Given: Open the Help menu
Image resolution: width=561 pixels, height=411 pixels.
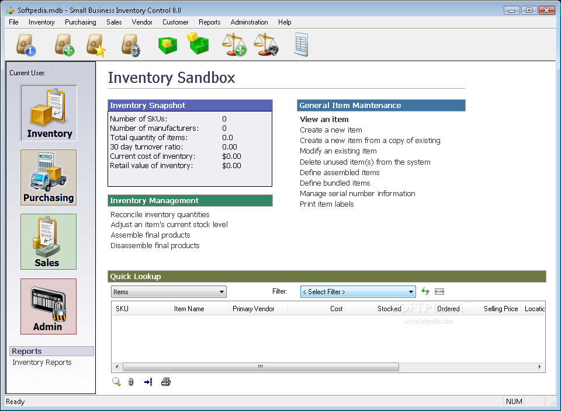Looking at the screenshot, I should 285,22.
